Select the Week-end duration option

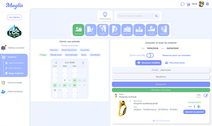coord(56,55)
